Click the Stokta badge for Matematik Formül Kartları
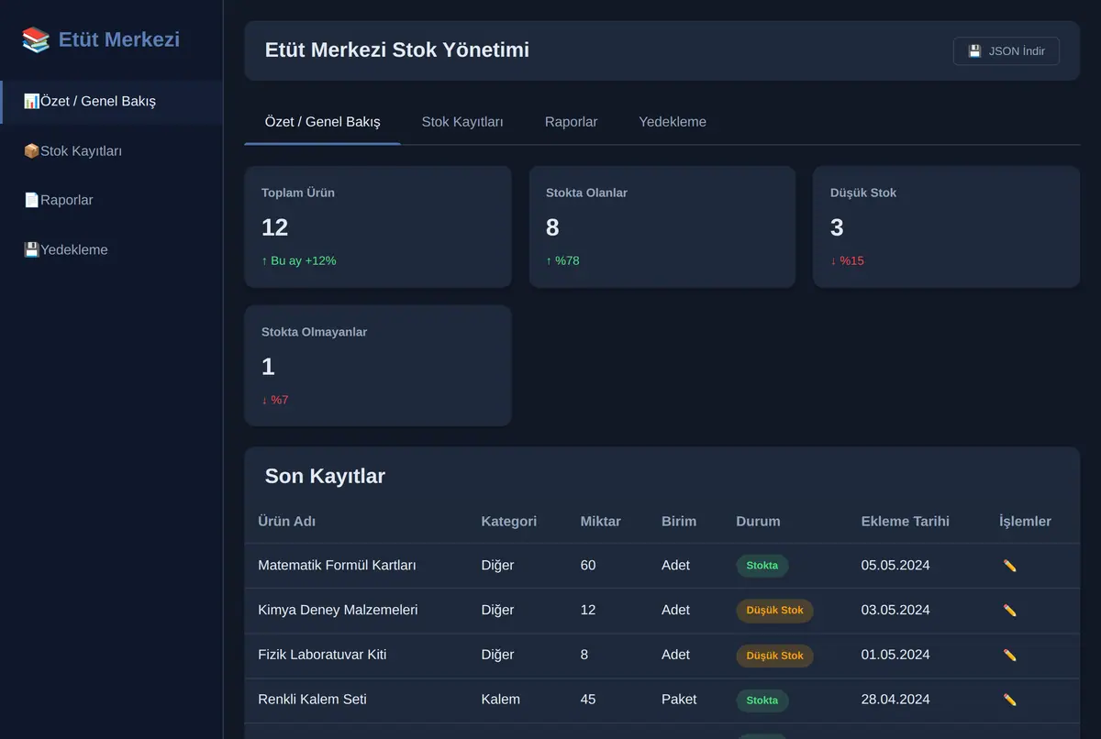 [x=762, y=566]
